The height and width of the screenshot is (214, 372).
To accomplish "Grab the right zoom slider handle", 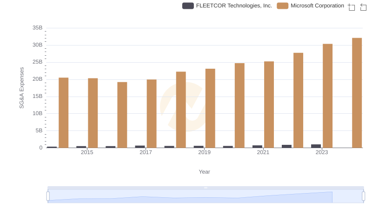I will pos(364,196).
